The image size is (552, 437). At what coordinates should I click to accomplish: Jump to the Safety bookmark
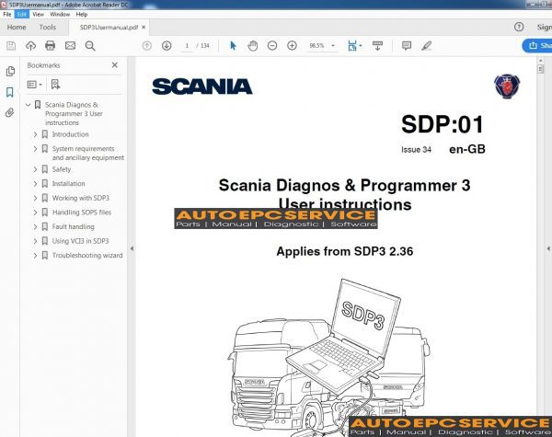[x=62, y=169]
